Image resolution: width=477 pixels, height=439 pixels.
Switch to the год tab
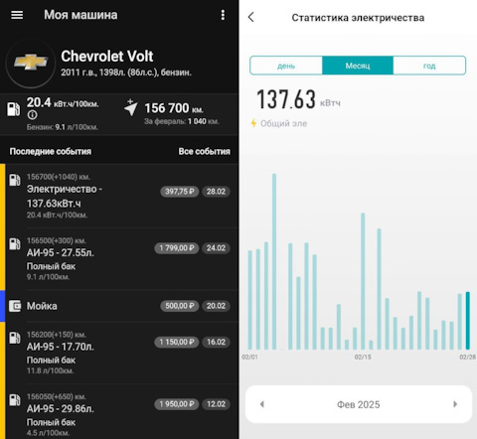click(429, 66)
